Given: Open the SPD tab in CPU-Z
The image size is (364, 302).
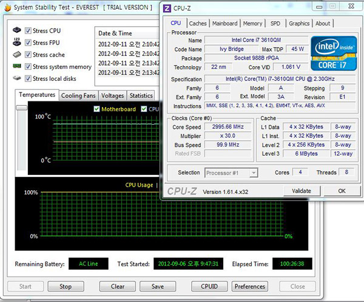Looking at the screenshot, I should coord(275,24).
